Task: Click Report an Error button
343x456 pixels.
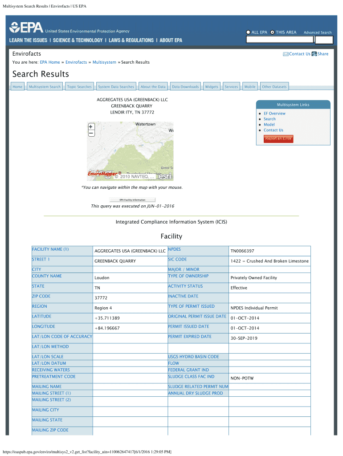Action: [278, 139]
